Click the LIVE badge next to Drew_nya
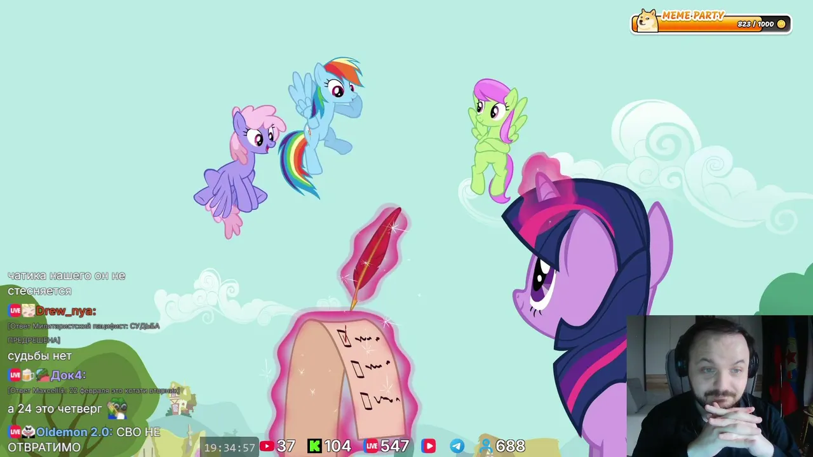The image size is (813, 457). pyautogui.click(x=15, y=311)
